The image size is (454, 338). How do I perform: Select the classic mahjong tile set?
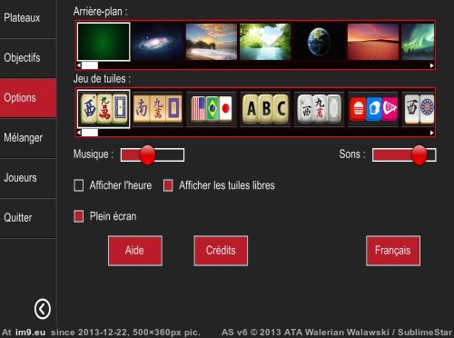point(104,109)
